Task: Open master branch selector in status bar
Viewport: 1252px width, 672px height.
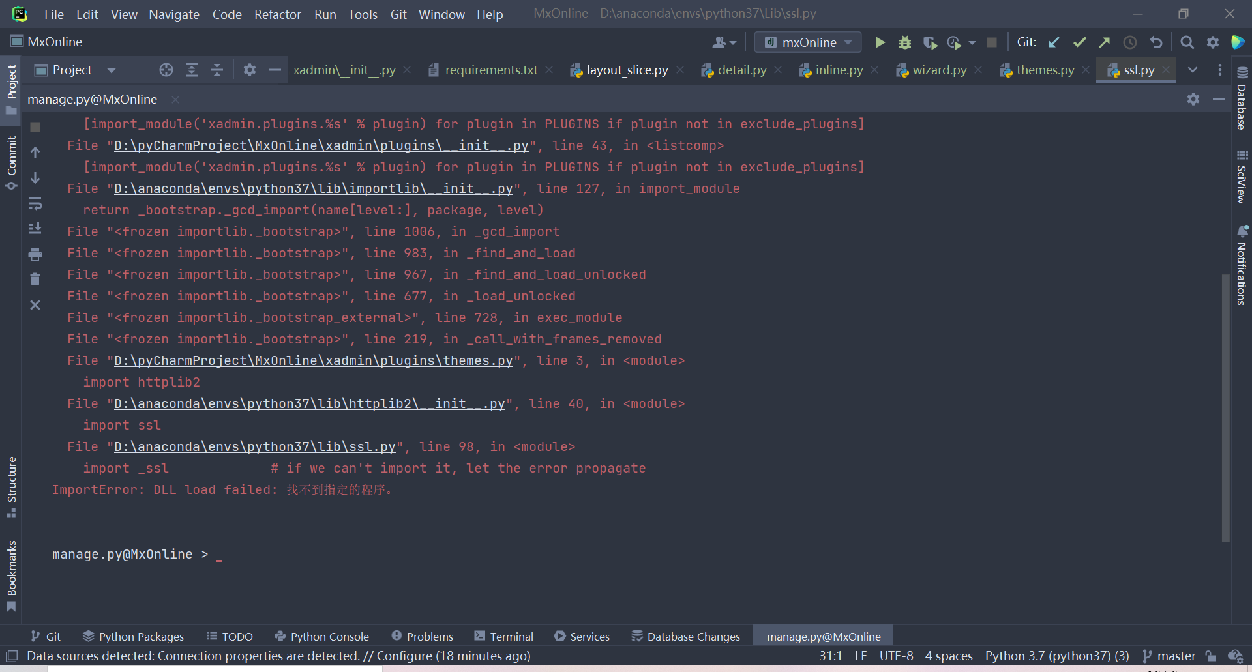Action: (x=1169, y=656)
